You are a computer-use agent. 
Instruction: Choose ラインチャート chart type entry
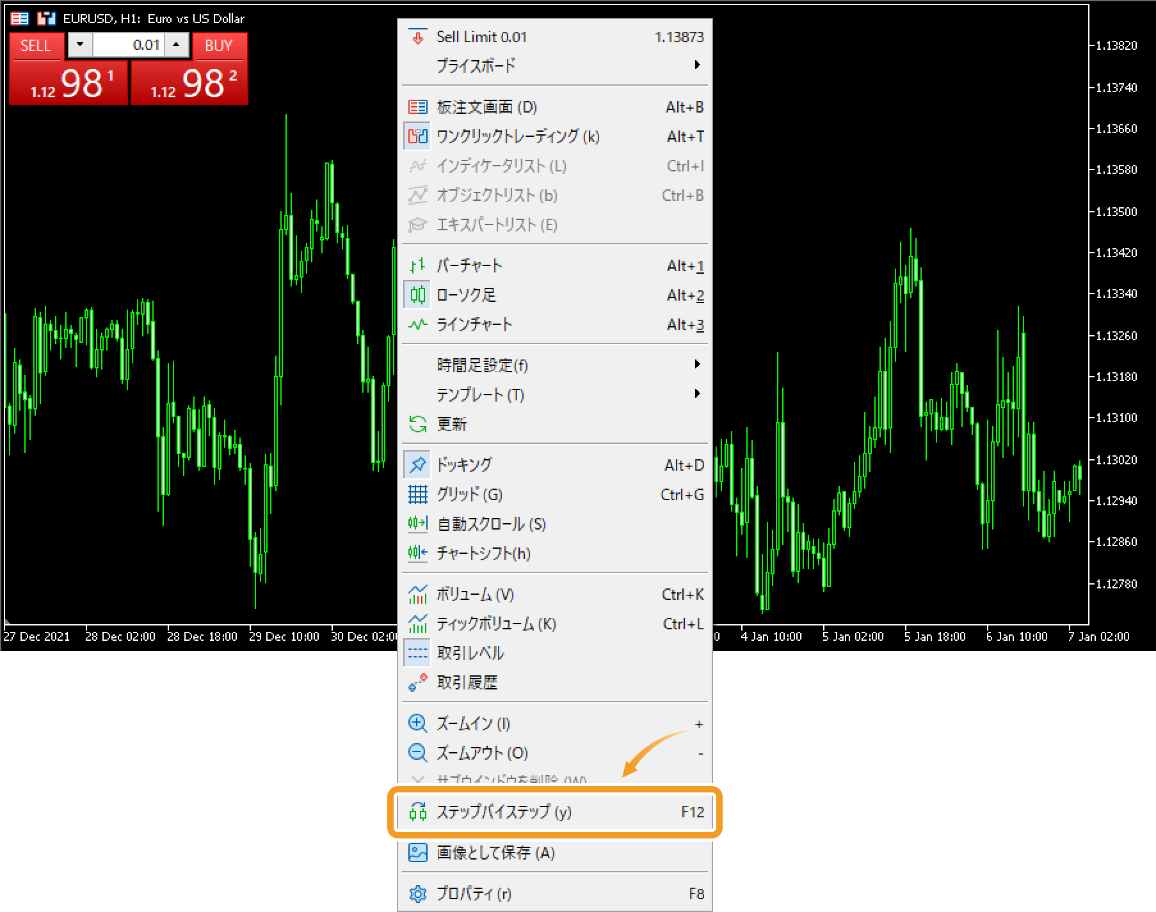pos(555,324)
